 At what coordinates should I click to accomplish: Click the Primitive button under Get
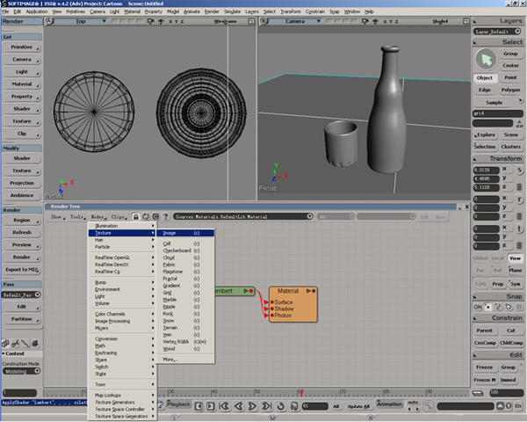(22, 47)
